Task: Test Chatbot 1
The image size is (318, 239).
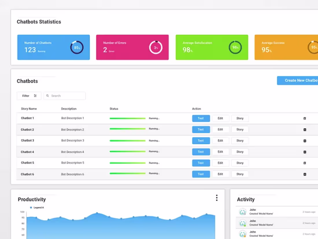Action: tap(201, 118)
